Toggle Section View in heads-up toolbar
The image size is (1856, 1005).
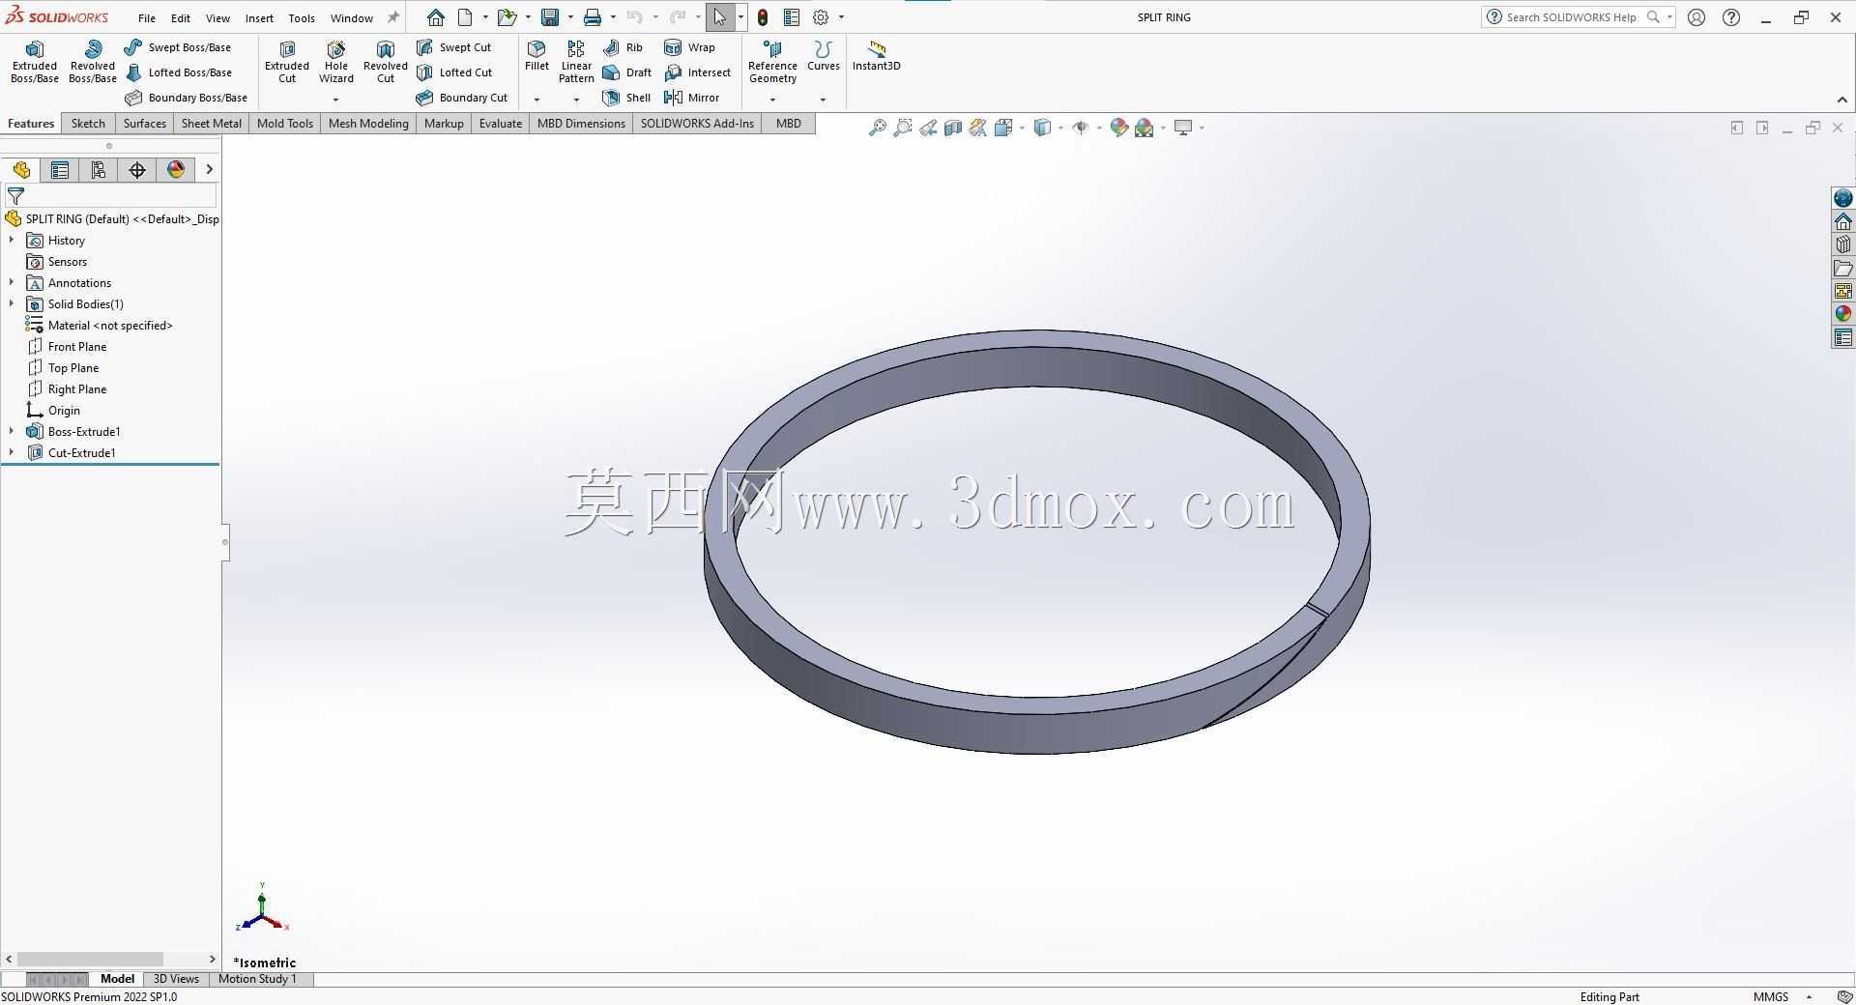pyautogui.click(x=953, y=128)
